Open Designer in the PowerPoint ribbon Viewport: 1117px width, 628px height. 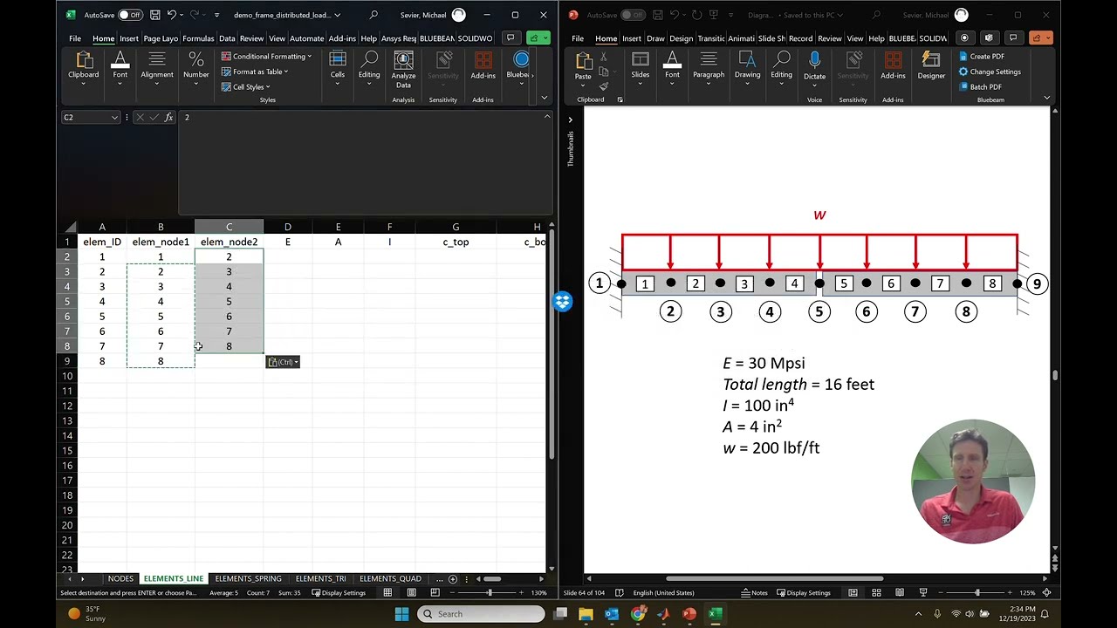[931, 65]
